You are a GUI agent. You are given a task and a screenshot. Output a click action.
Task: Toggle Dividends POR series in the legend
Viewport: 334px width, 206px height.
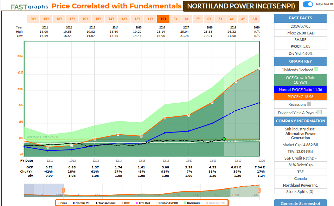pos(167,203)
